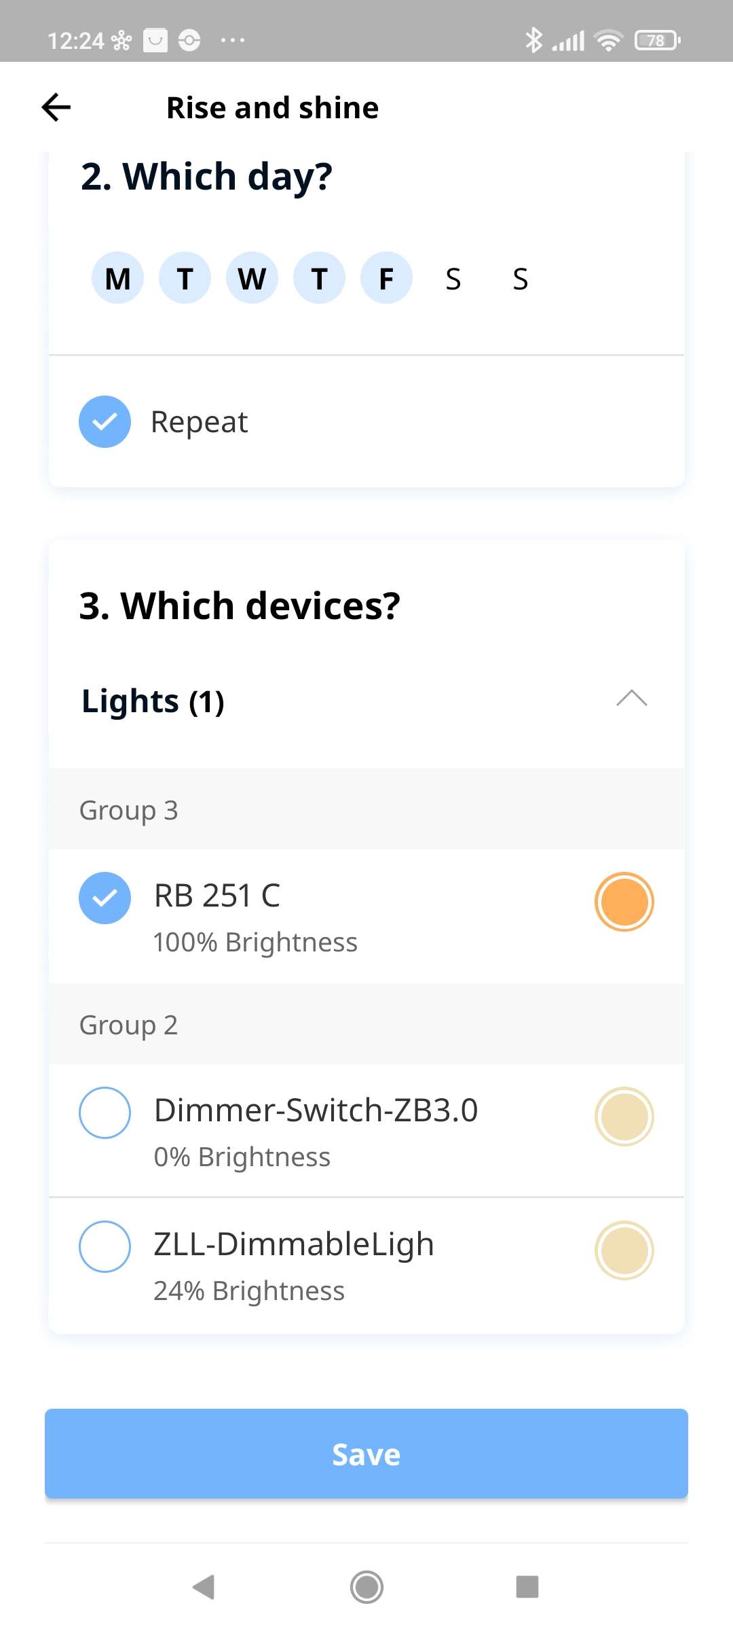The height and width of the screenshot is (1631, 733).
Task: Tap the back arrow icon
Action: click(x=56, y=107)
